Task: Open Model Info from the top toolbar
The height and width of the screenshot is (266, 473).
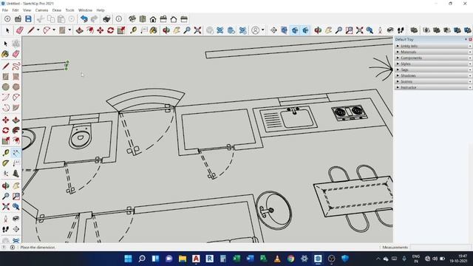Action: tap(119, 19)
